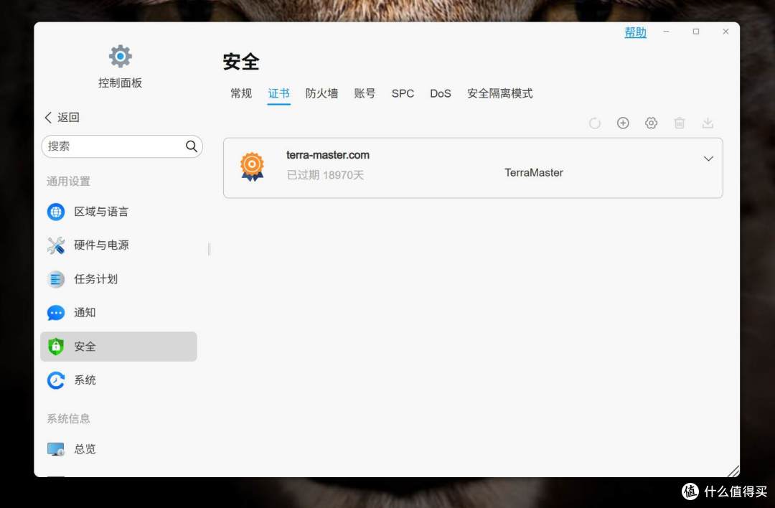775x508 pixels.
Task: Open System update clock icon
Action: 56,380
